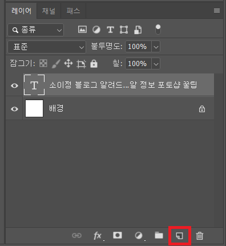Open the 표준 blend mode dropdown
The image size is (226, 246).
click(47, 47)
